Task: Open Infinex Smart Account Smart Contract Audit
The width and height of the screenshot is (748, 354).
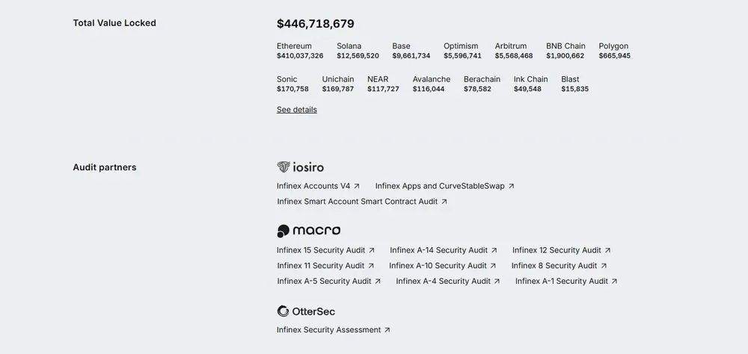Action: tap(358, 202)
